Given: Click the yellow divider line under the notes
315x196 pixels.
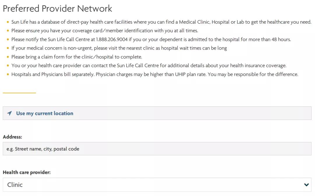Looking at the screenshot, I should pos(19,93).
